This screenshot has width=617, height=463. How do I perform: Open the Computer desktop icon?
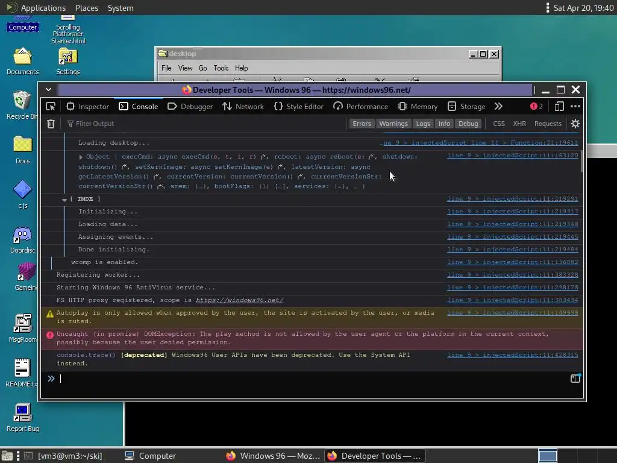coord(22,24)
